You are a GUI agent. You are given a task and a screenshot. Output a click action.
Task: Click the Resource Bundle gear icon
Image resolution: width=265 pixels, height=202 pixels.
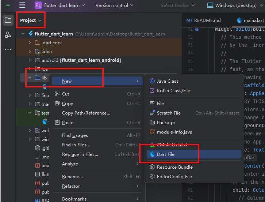pyautogui.click(x=152, y=167)
